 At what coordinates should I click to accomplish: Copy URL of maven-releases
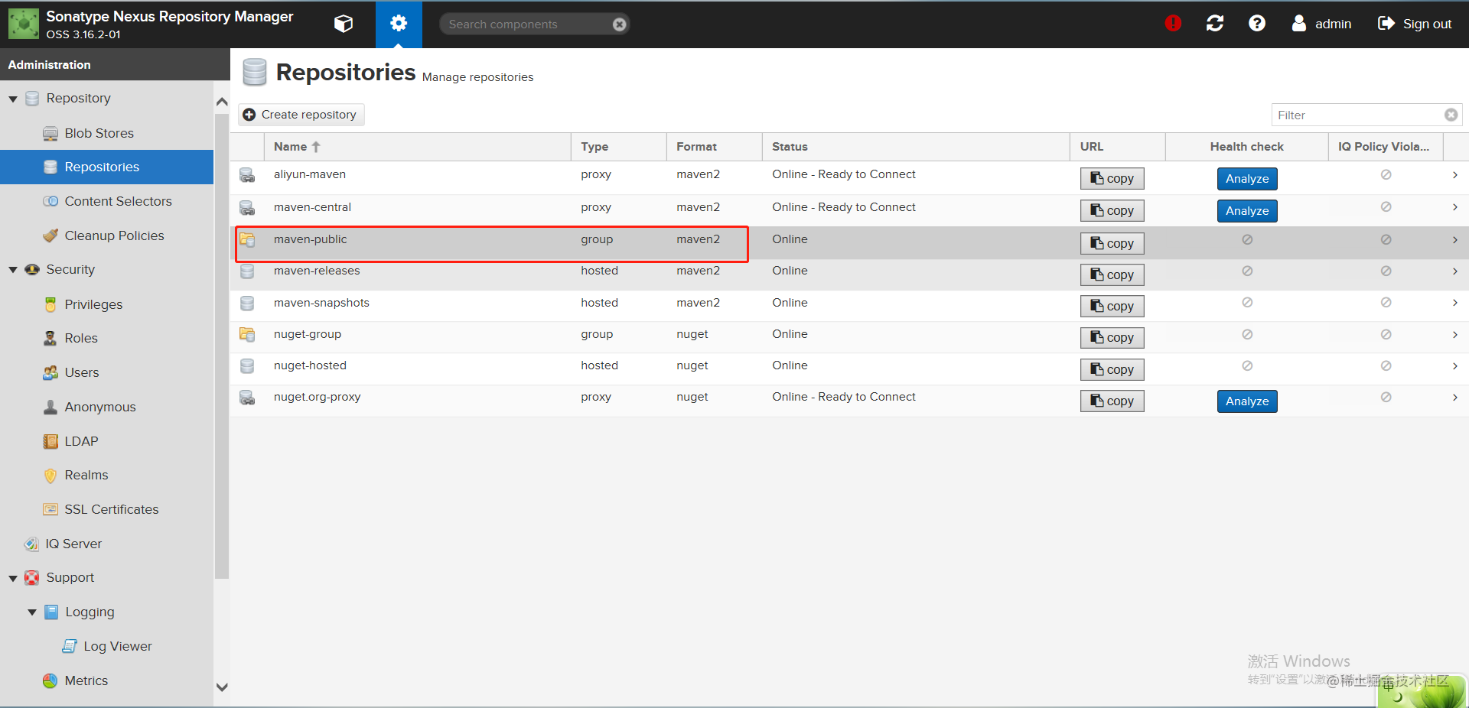pyautogui.click(x=1112, y=274)
